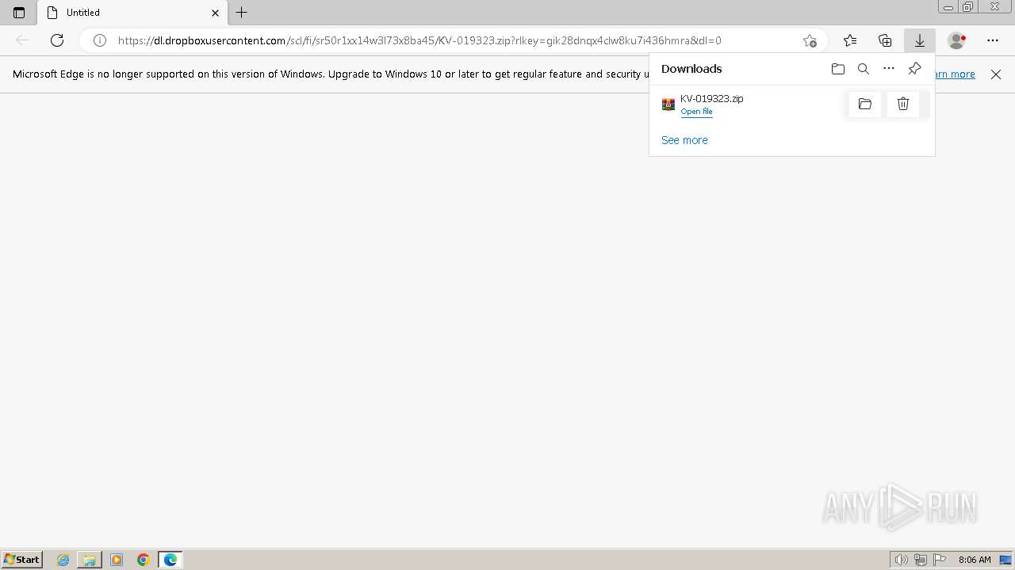Click the 8:06 AM clock
The image size is (1015, 570).
pyautogui.click(x=975, y=560)
